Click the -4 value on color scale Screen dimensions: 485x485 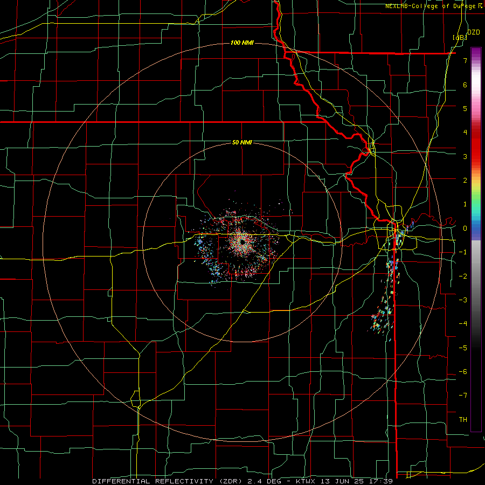pyautogui.click(x=463, y=324)
